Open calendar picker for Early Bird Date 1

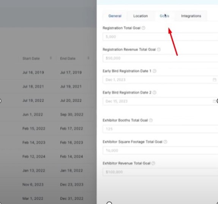215,80
